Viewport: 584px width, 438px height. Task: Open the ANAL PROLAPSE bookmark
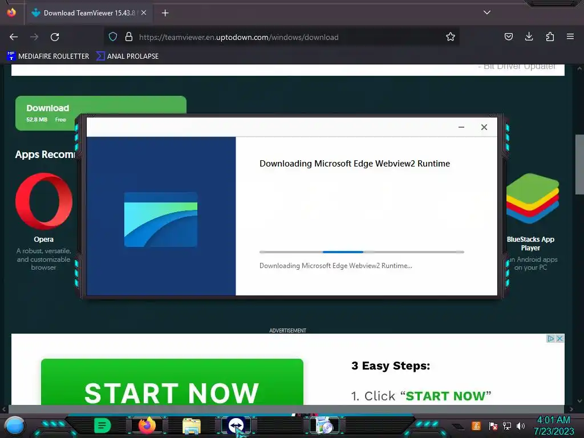pos(127,56)
